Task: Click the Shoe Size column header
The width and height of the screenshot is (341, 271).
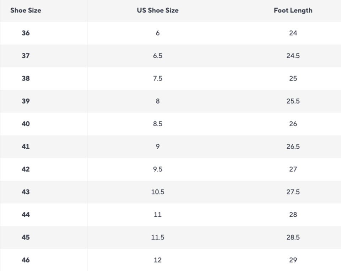Action: (26, 11)
